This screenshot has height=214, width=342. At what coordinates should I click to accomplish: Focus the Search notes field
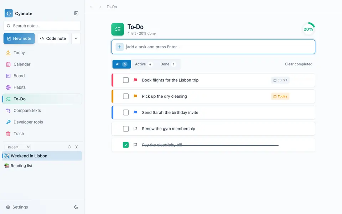pos(42,26)
